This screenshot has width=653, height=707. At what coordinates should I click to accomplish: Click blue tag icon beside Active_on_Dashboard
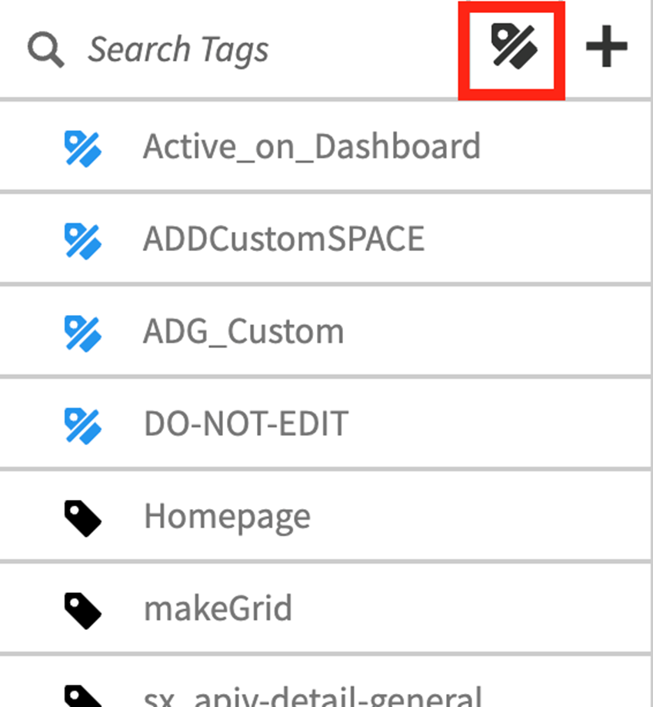click(x=83, y=149)
